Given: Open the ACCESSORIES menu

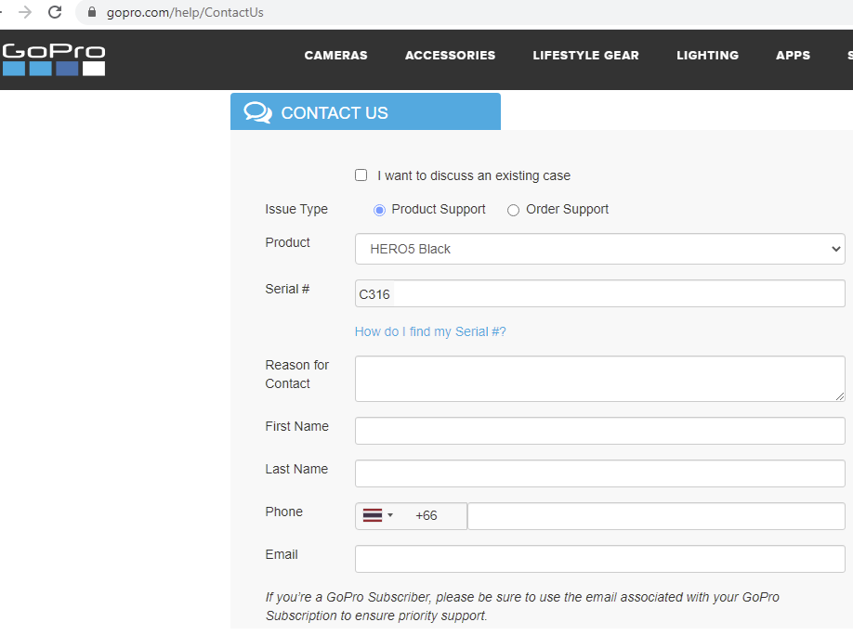Looking at the screenshot, I should click(x=450, y=55).
